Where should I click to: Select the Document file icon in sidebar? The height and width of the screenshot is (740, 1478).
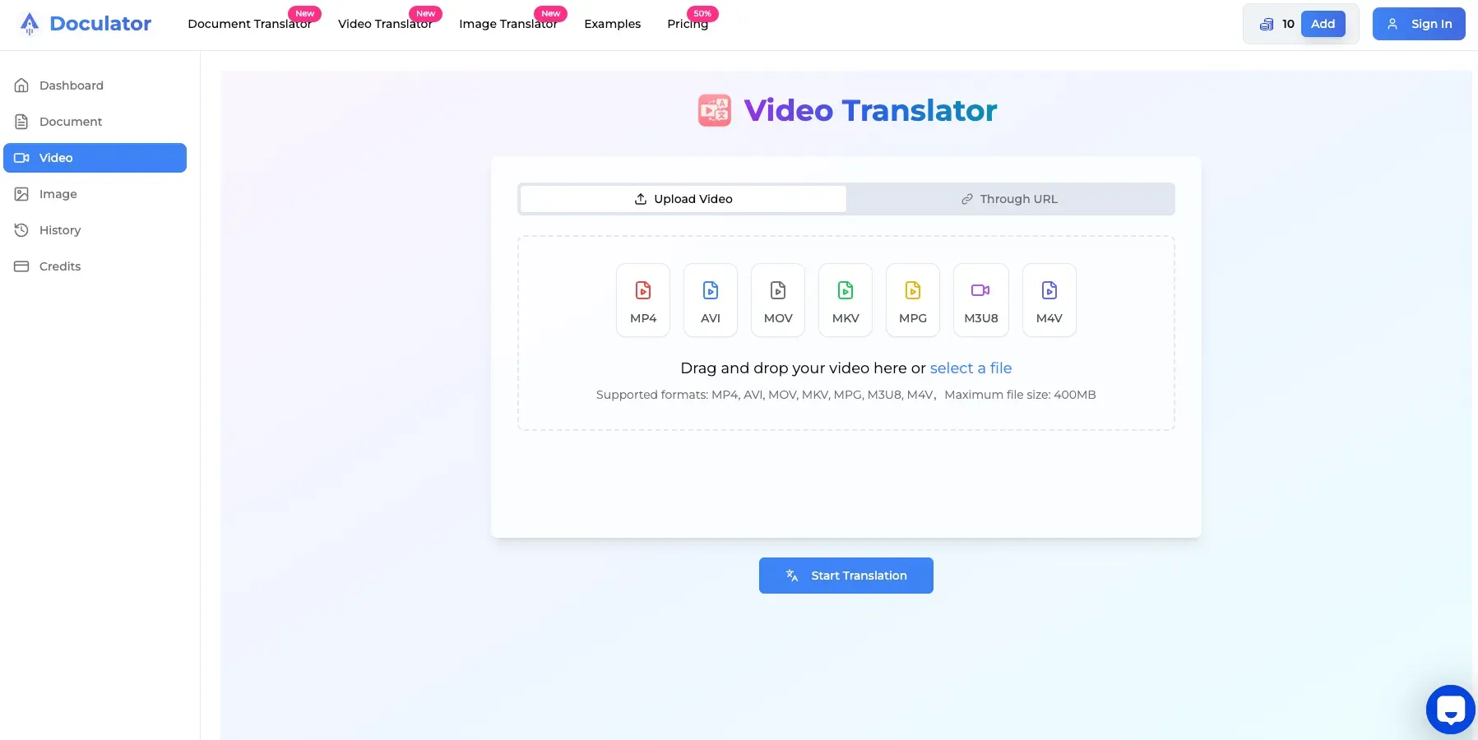pos(22,122)
